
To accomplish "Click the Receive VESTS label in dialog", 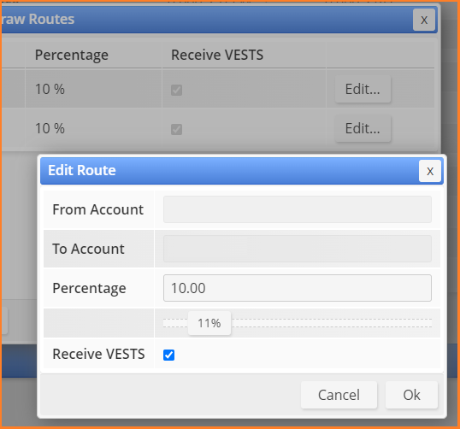I will [98, 354].
